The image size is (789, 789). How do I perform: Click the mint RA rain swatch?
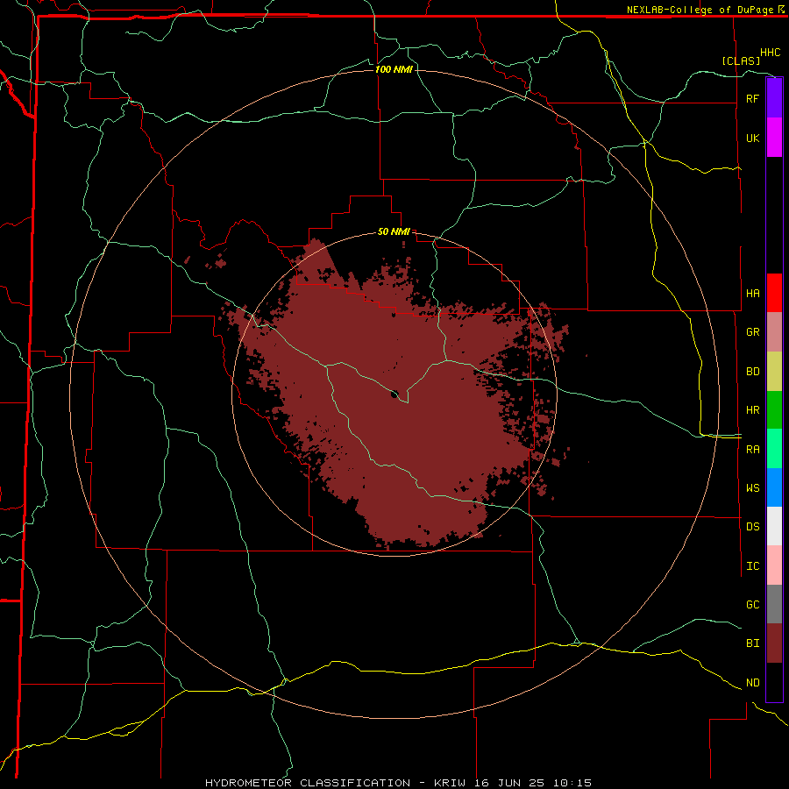click(x=774, y=449)
